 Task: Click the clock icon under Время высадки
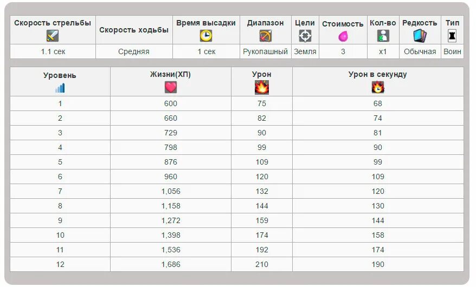point(206,36)
